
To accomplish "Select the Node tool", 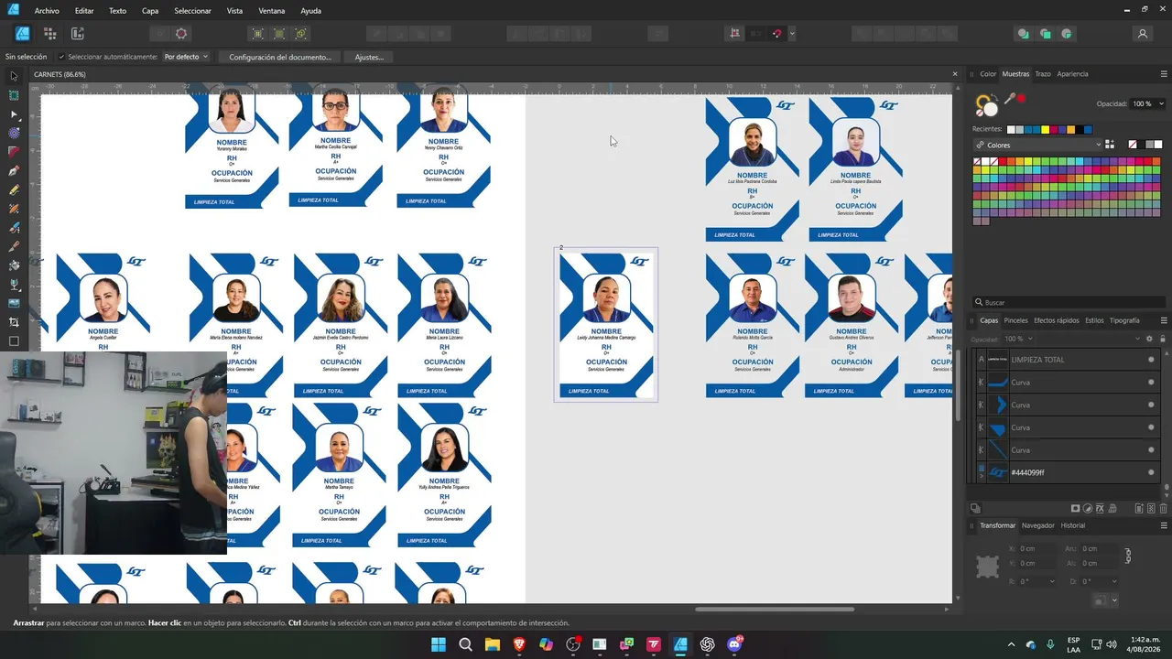I will pos(14,114).
